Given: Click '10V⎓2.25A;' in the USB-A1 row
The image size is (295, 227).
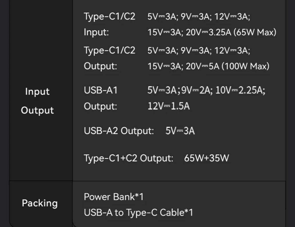Looking at the screenshot, I should (x=240, y=90).
